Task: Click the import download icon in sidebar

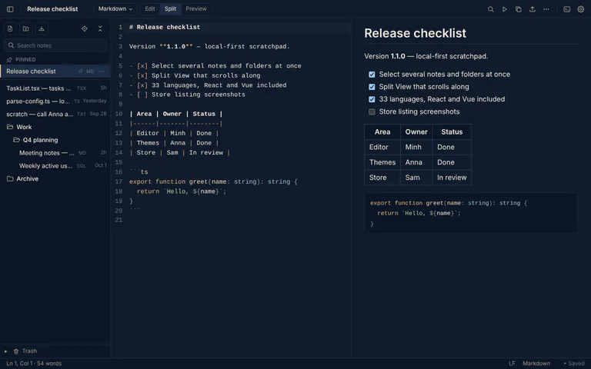Action: pos(42,28)
